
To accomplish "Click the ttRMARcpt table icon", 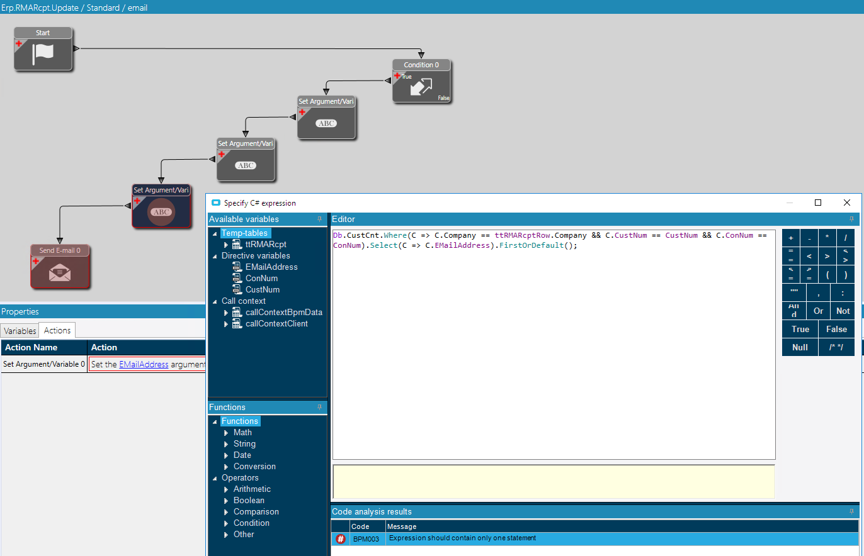I will tap(237, 244).
